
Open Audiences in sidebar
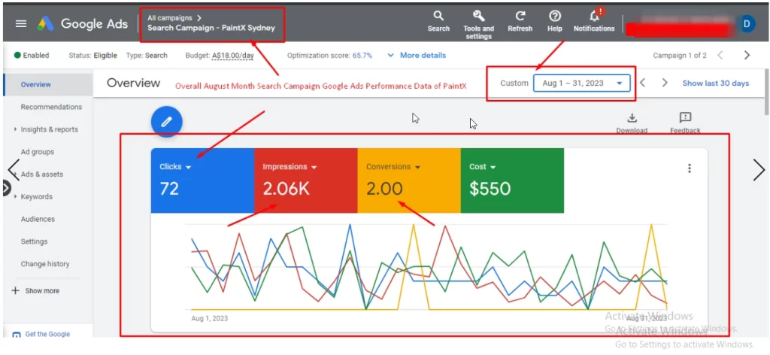tap(38, 220)
